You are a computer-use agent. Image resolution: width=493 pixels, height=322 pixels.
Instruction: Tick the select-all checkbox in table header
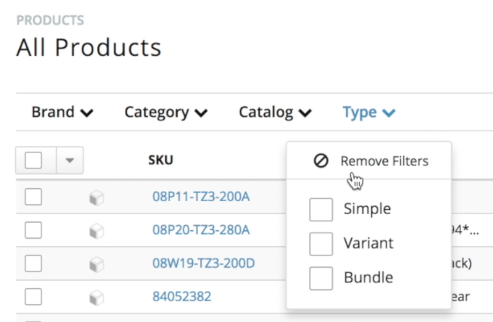click(x=33, y=160)
